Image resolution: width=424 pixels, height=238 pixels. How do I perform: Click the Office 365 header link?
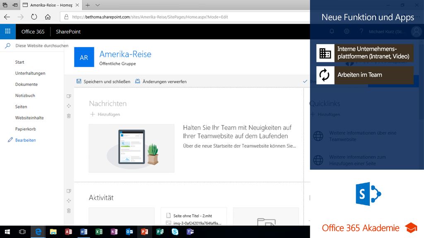click(x=33, y=31)
